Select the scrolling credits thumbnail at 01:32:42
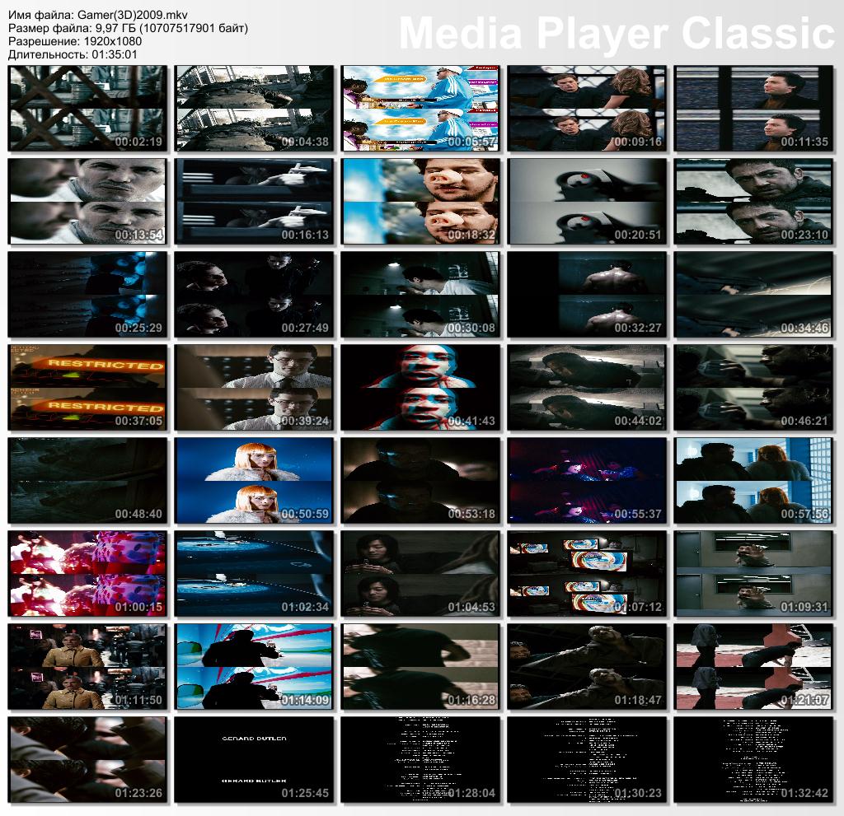This screenshot has width=844, height=816. coord(753,758)
